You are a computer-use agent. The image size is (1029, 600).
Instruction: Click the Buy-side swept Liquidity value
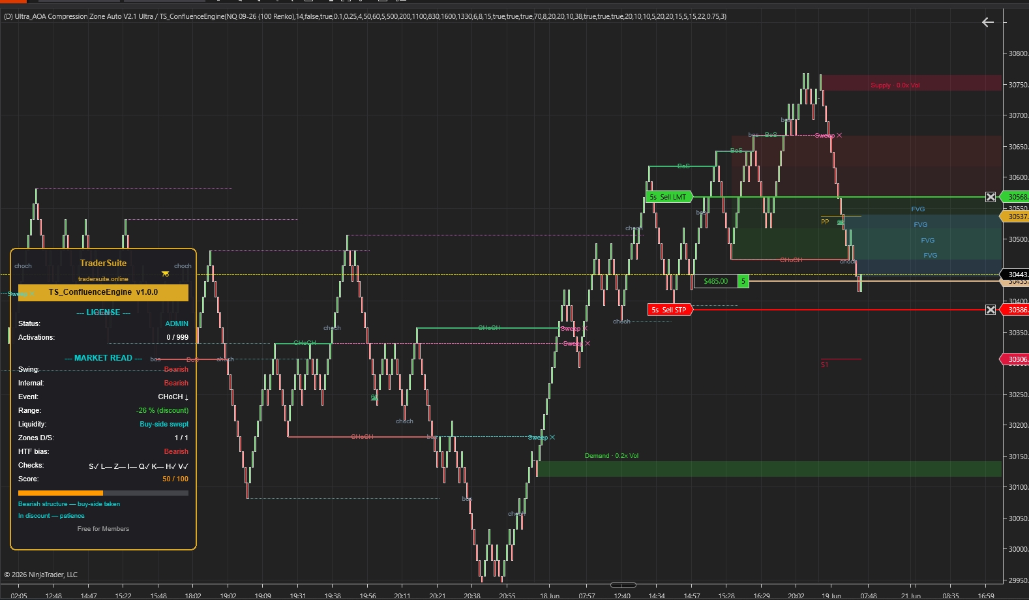tap(164, 424)
